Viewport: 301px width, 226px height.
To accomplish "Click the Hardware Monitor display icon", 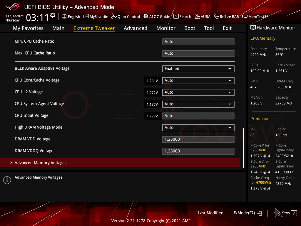I will 253,28.
